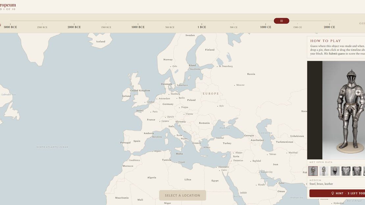Screen dimensions: 365x205
Task: Click the Steel, brass, leather medium text
Action: click(x=321, y=184)
